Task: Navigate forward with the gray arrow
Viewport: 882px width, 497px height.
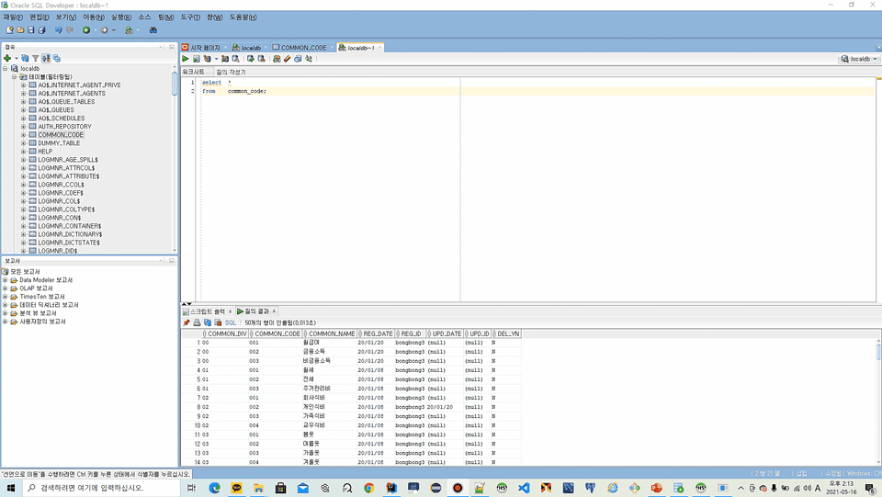Action: 104,29
